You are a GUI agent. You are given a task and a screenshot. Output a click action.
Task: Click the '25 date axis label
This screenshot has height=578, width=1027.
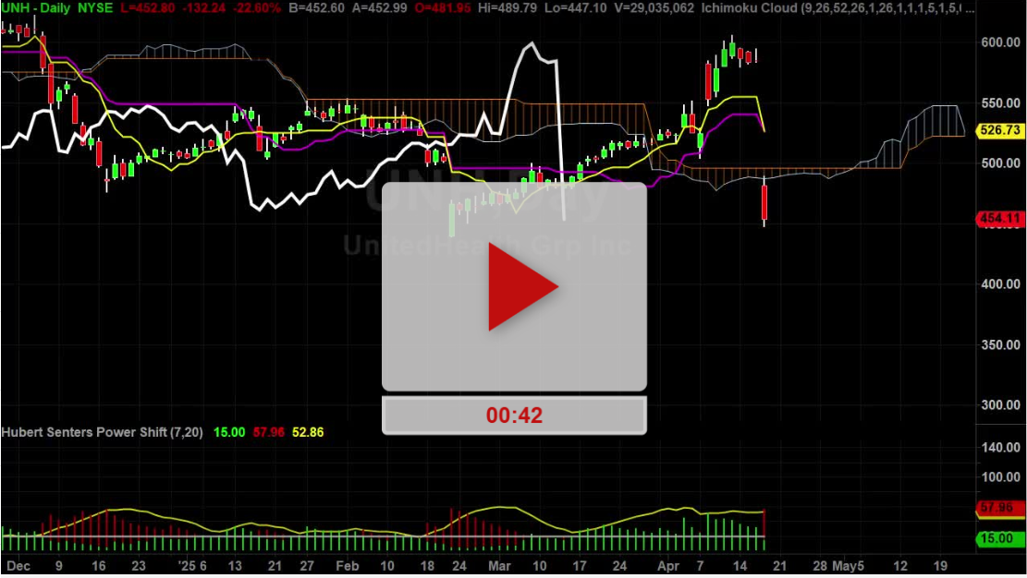pyautogui.click(x=189, y=566)
